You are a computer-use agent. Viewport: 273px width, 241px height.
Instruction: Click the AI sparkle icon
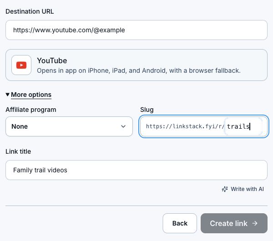(225, 189)
